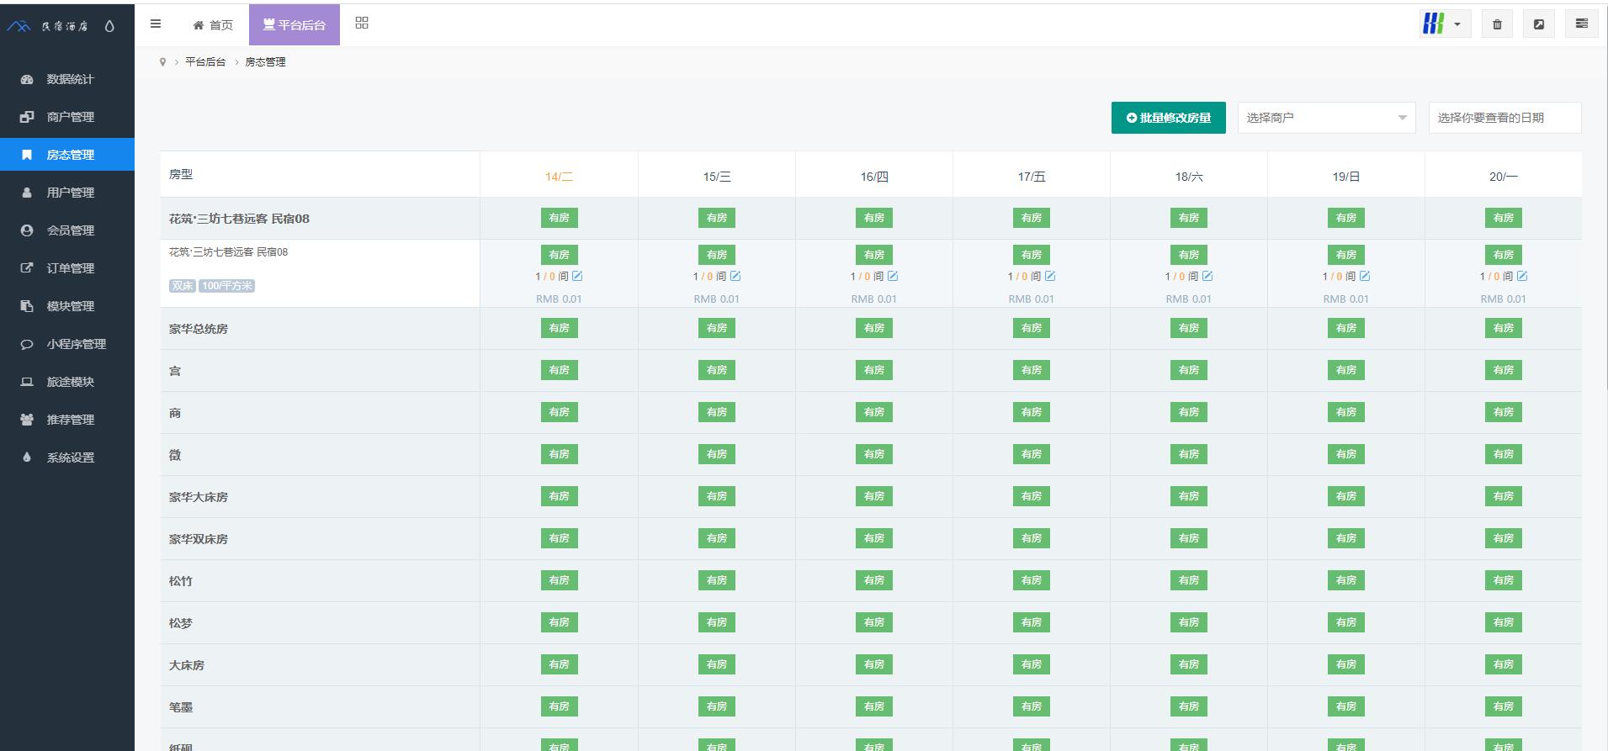Toggle 有房 status for 松竹 on 17/五

(1031, 580)
